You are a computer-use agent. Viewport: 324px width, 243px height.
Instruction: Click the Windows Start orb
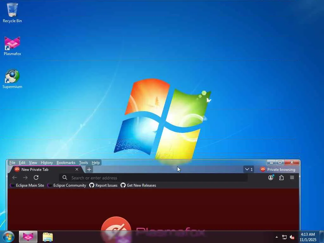pyautogui.click(x=9, y=237)
